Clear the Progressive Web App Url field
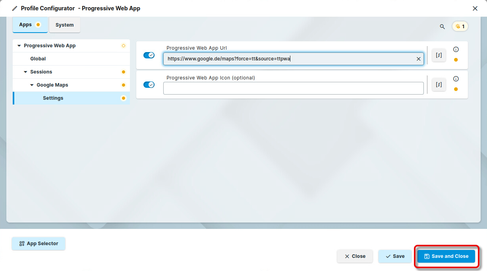The width and height of the screenshot is (487, 271). click(418, 59)
